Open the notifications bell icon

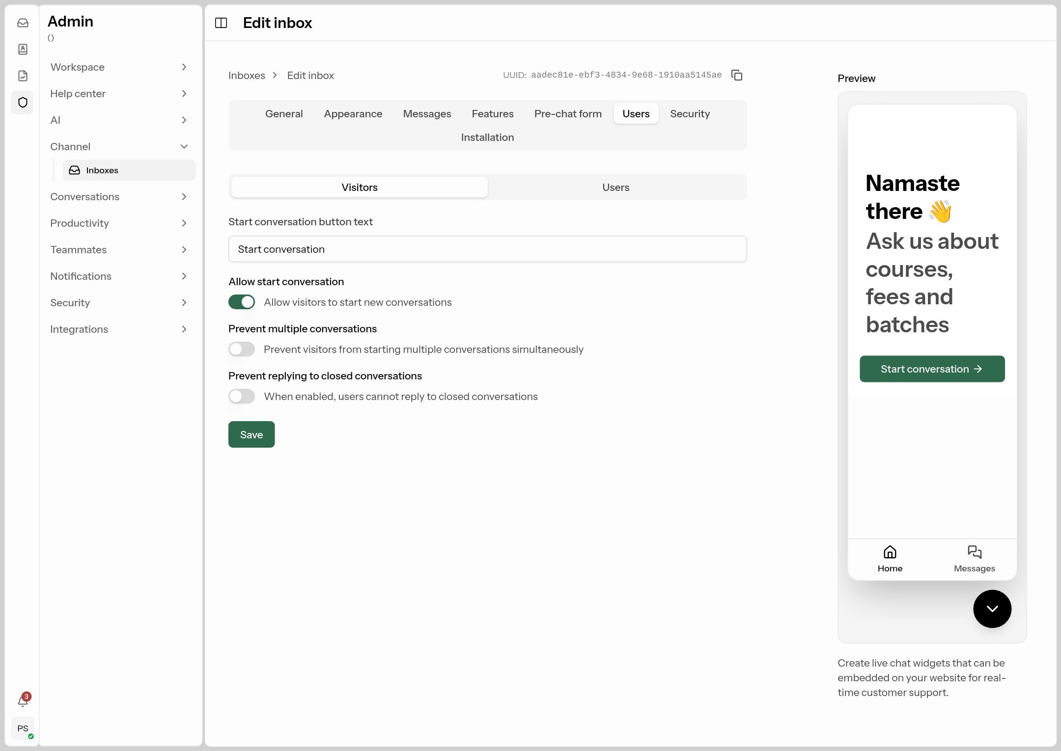click(23, 701)
